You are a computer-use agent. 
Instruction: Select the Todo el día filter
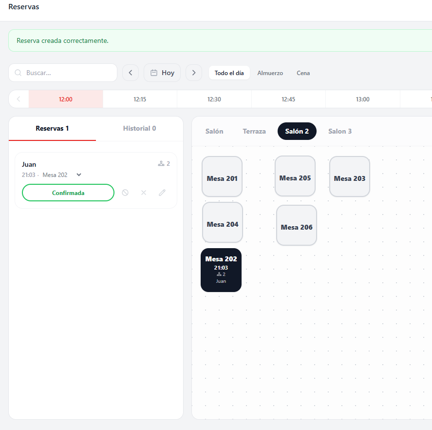point(229,73)
